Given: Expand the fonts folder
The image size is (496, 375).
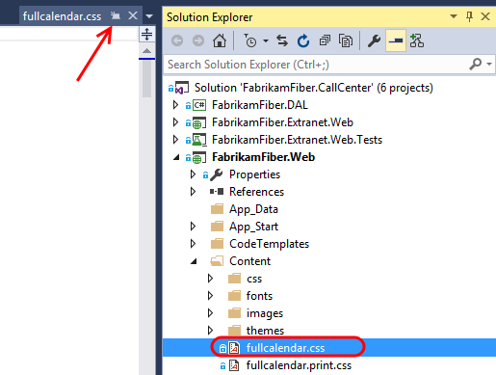Looking at the screenshot, I should point(210,296).
